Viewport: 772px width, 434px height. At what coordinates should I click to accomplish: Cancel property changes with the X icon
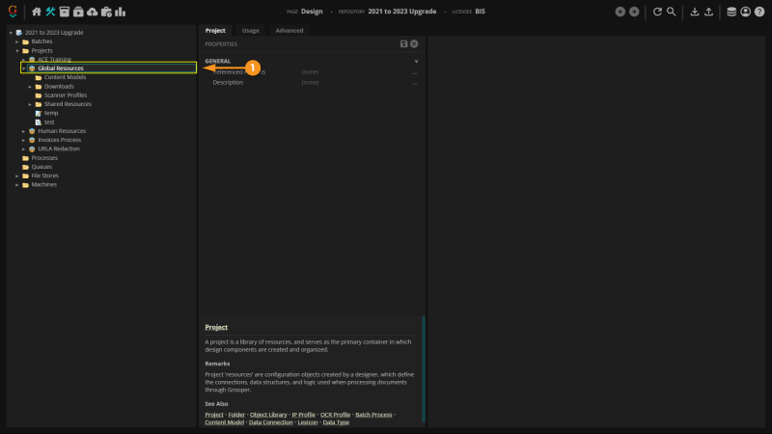[x=414, y=43]
